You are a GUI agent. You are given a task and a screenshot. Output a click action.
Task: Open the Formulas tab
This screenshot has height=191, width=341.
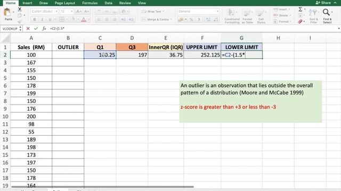click(90, 3)
